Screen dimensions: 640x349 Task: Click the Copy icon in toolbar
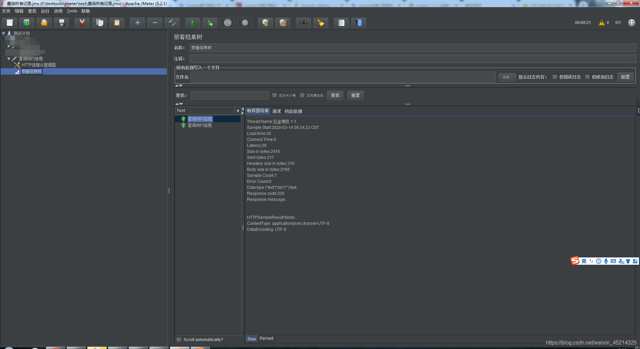click(99, 23)
